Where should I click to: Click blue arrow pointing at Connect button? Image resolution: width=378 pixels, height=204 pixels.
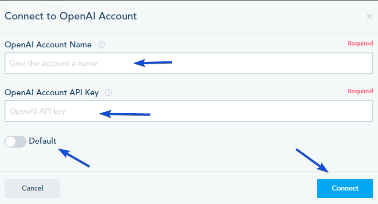(312, 161)
